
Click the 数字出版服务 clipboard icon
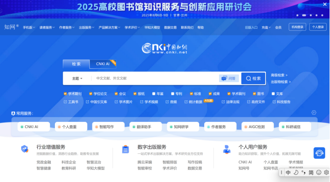pyautogui.click(x=125, y=149)
